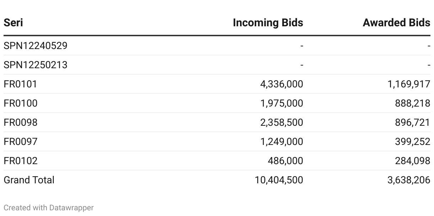Select the SPN12240529 row label
This screenshot has height=216, width=434.
(36, 46)
